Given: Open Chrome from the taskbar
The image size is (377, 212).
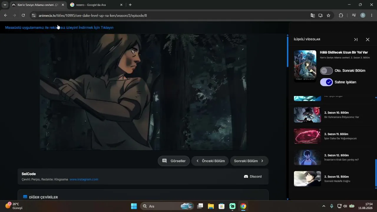Looking at the screenshot, I should coord(243,206).
